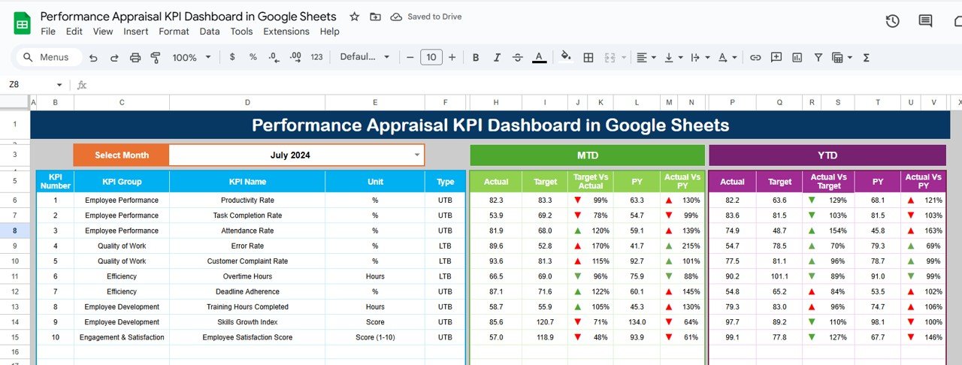Screen dimensions: 962x365
Task: Format as currency
Action: pyautogui.click(x=232, y=57)
